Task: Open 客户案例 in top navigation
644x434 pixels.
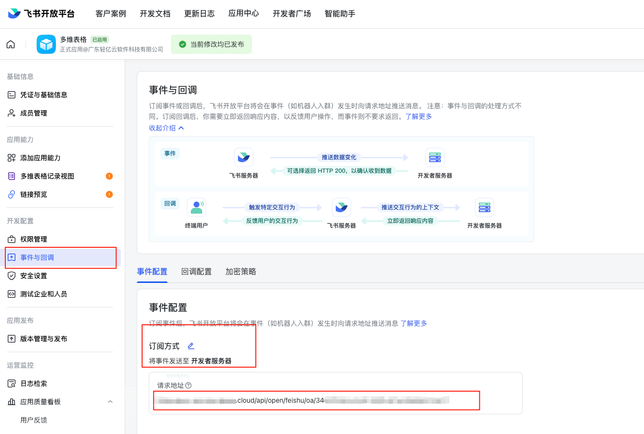Action: [111, 13]
